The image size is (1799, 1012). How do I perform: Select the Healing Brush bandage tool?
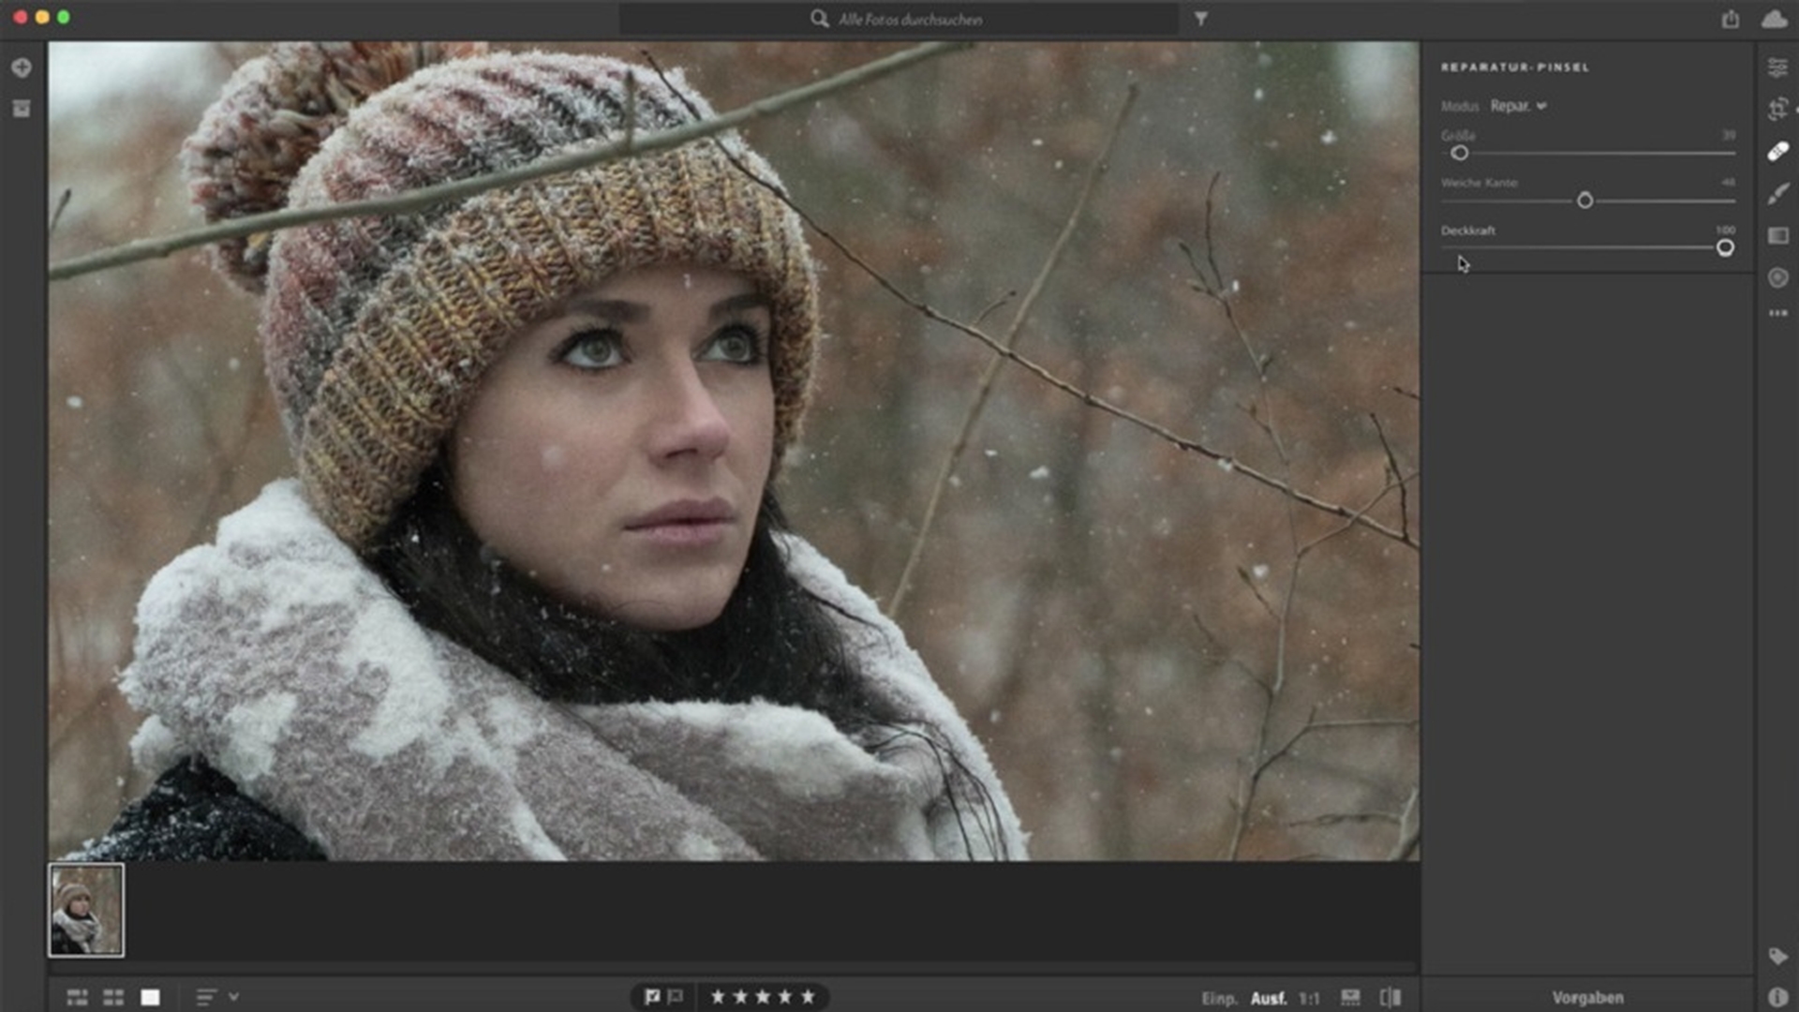(x=1777, y=152)
